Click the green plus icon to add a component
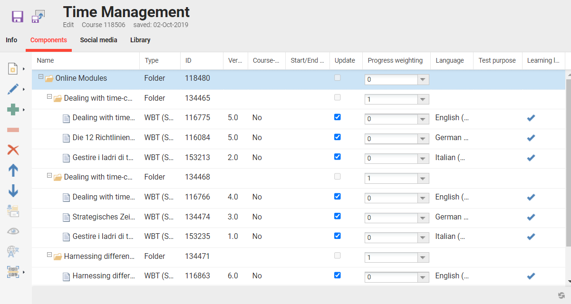This screenshot has width=571, height=304. pos(13,110)
